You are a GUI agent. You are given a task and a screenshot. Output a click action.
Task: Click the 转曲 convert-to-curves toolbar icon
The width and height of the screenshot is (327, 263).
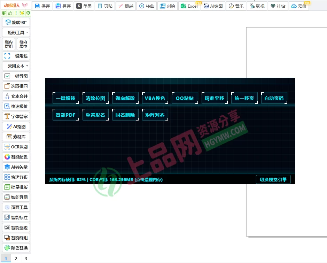coord(147,6)
